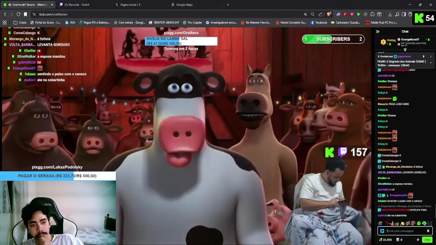The width and height of the screenshot is (436, 245).
Task: Open the Cripto bookmarks folder
Action: click(x=20, y=22)
